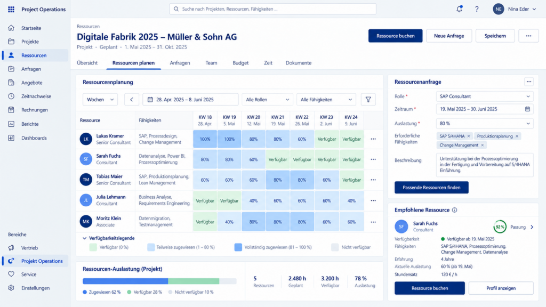
Task: Open Nina Eder account menu chevron
Action: coord(534,10)
